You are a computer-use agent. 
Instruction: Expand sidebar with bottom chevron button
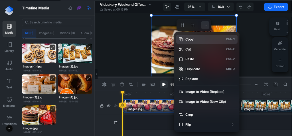[9, 129]
